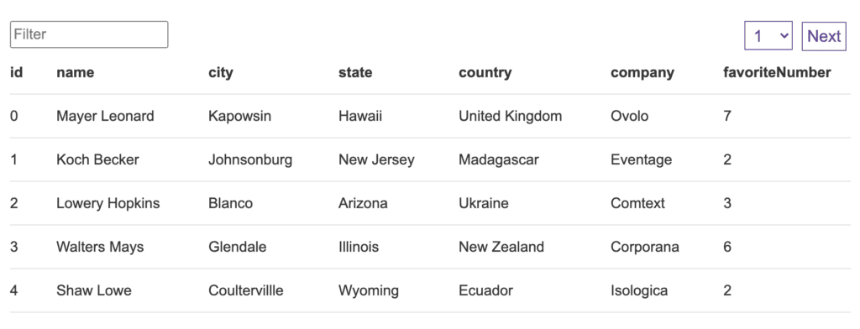Screen dimensions: 860x329
Task: Select the Koch Becker name cell
Action: click(97, 159)
